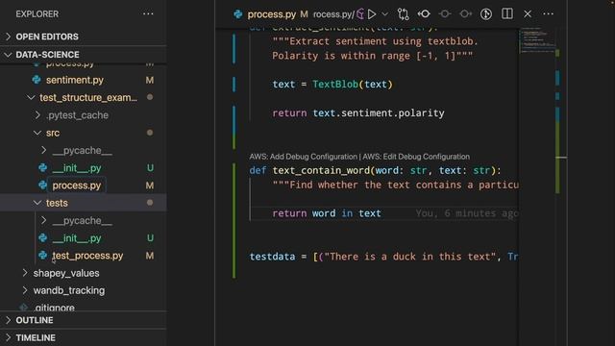Click 'def text_contain_word' function definition
This screenshot has height=346, width=615.
pyautogui.click(x=375, y=170)
